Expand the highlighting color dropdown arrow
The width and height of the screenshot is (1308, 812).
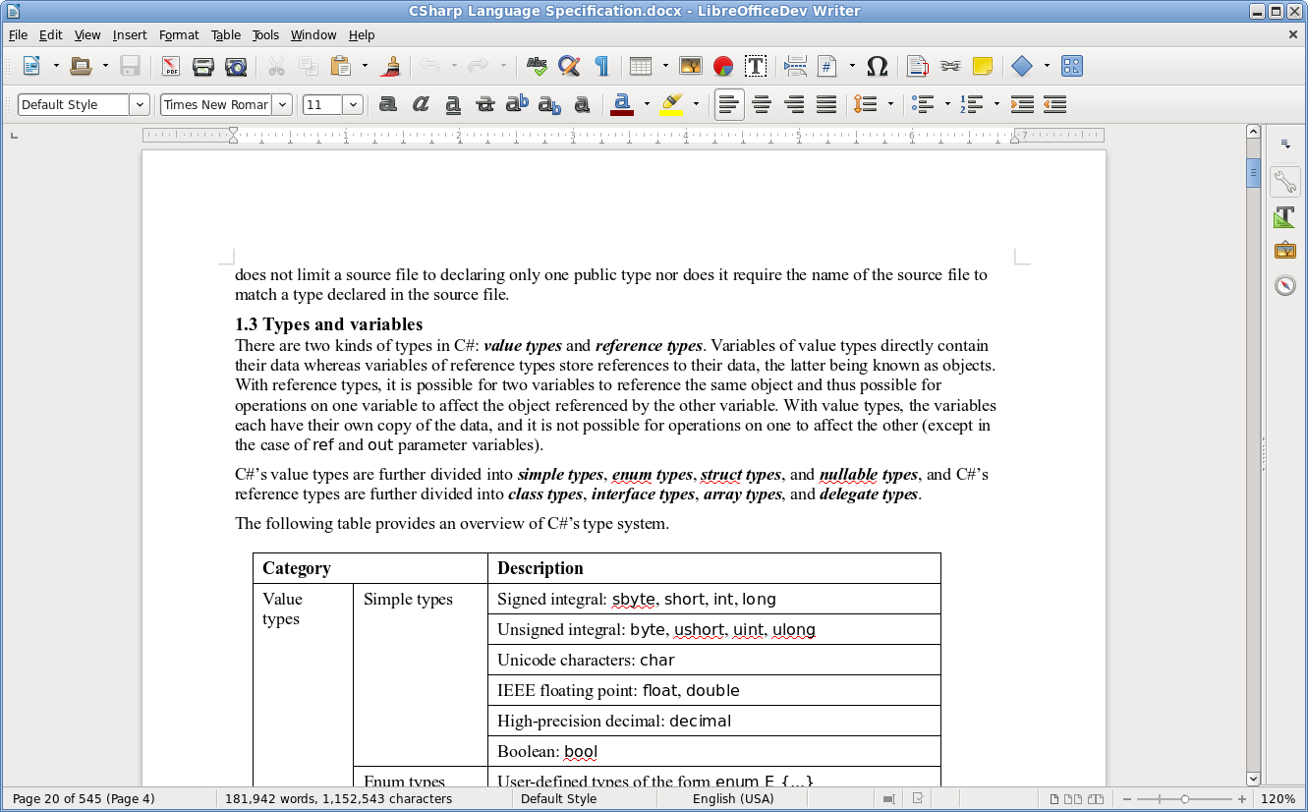click(x=696, y=104)
